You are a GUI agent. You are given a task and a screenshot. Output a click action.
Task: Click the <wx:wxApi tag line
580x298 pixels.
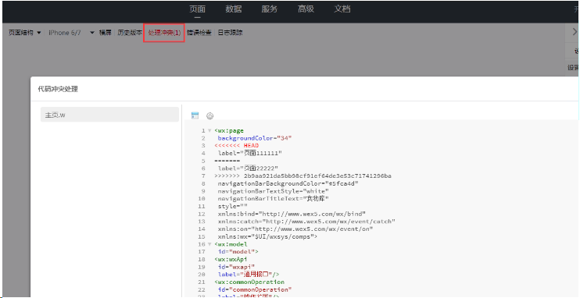tap(231, 259)
